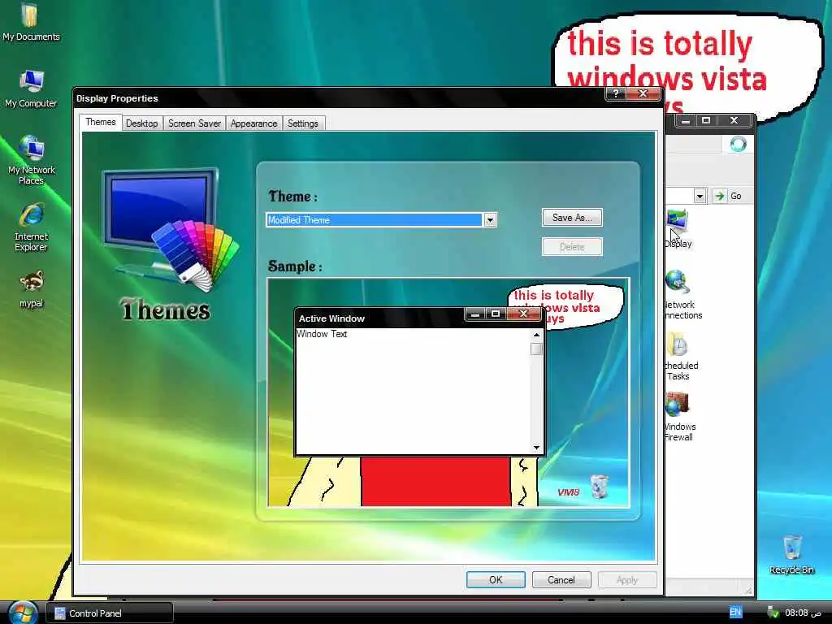
Task: Click the sample preview Active Window title
Action: 331,318
